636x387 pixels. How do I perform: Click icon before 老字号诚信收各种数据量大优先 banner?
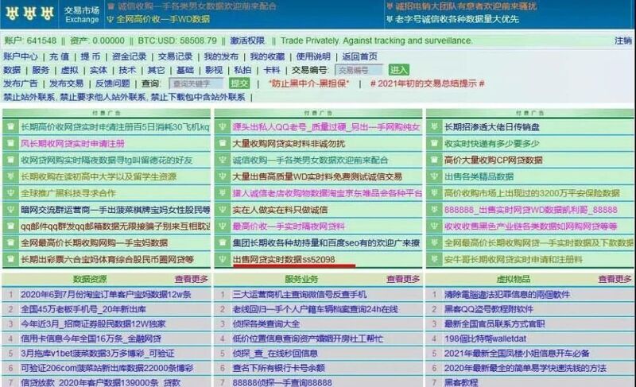point(390,18)
